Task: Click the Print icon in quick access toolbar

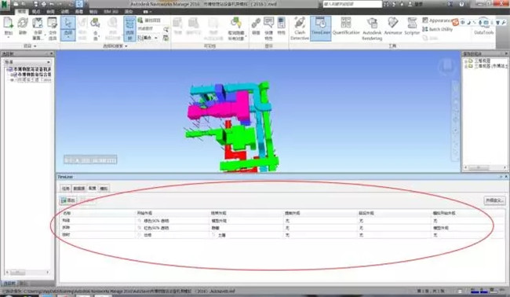Action: point(44,4)
